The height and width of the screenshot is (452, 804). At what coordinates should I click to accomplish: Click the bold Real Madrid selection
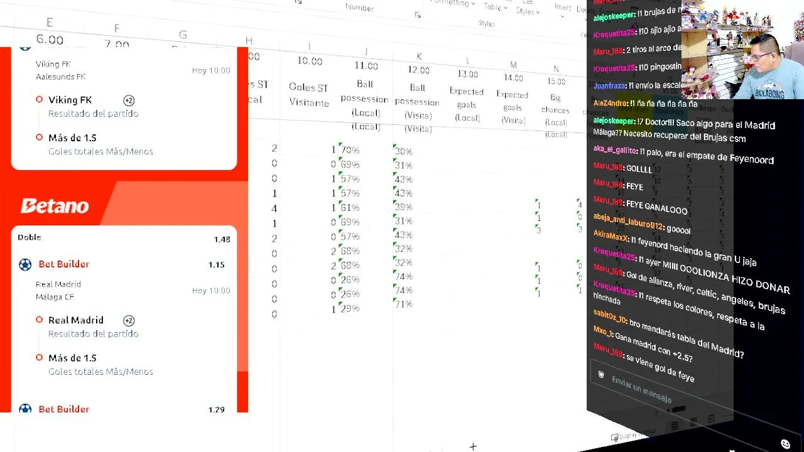pos(76,320)
